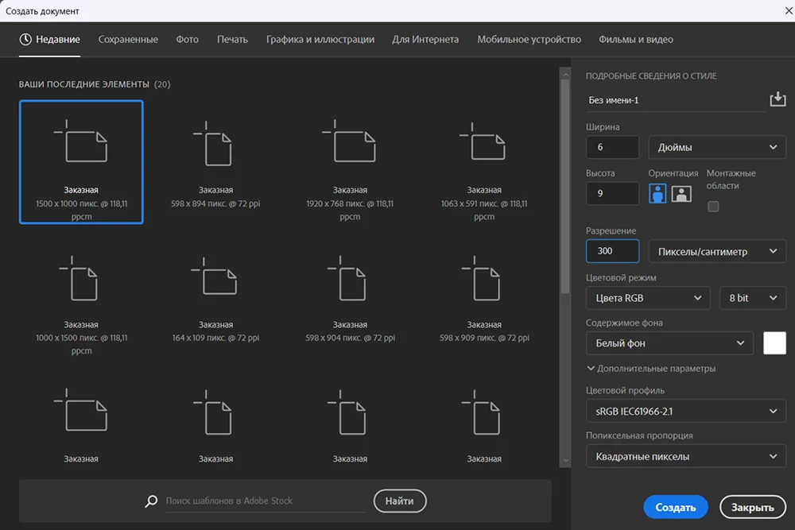Select landscape orientation icon
The width and height of the screenshot is (795, 530).
(x=681, y=194)
